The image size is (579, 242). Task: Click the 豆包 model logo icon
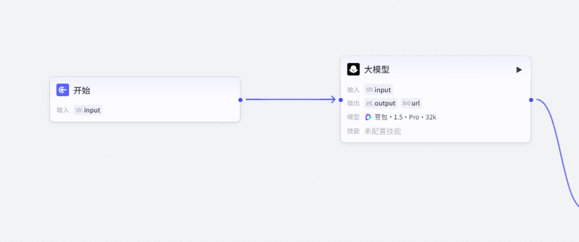pyautogui.click(x=368, y=118)
